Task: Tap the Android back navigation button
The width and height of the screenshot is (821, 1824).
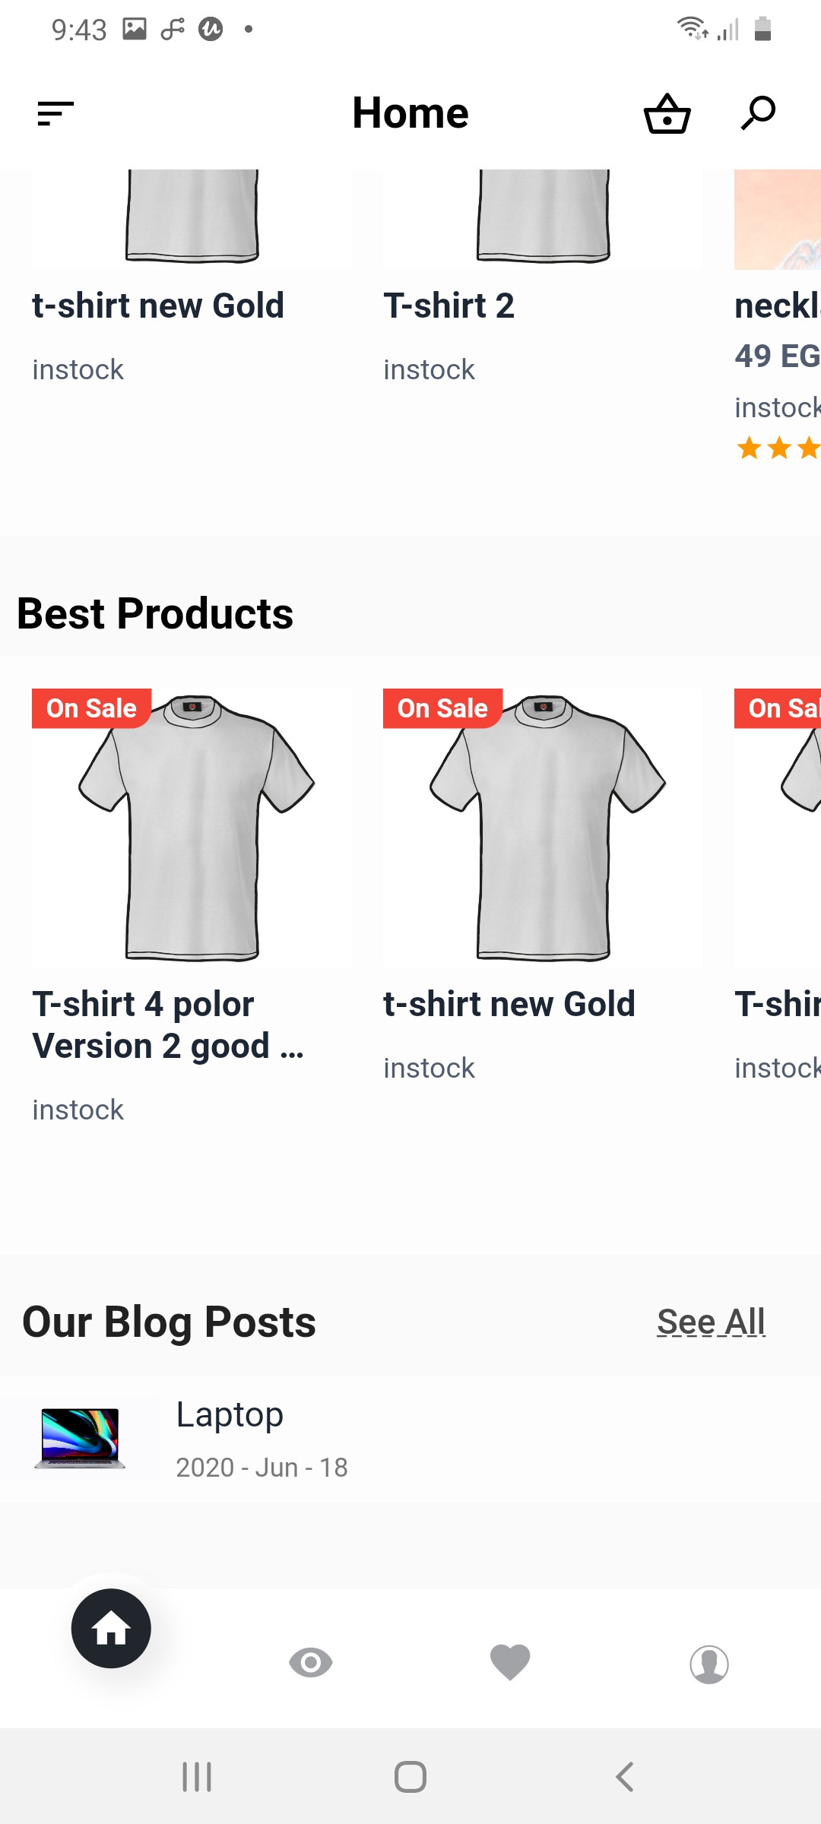Action: tap(625, 1777)
